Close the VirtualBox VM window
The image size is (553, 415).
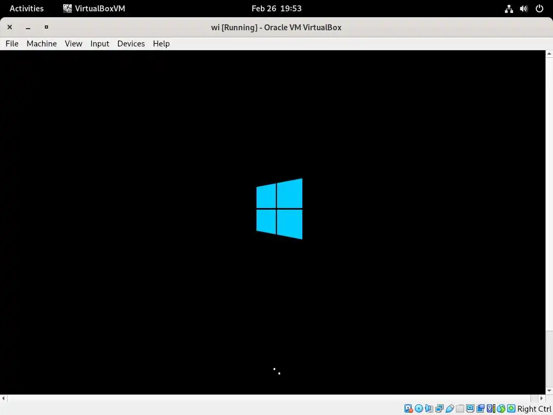(10, 27)
